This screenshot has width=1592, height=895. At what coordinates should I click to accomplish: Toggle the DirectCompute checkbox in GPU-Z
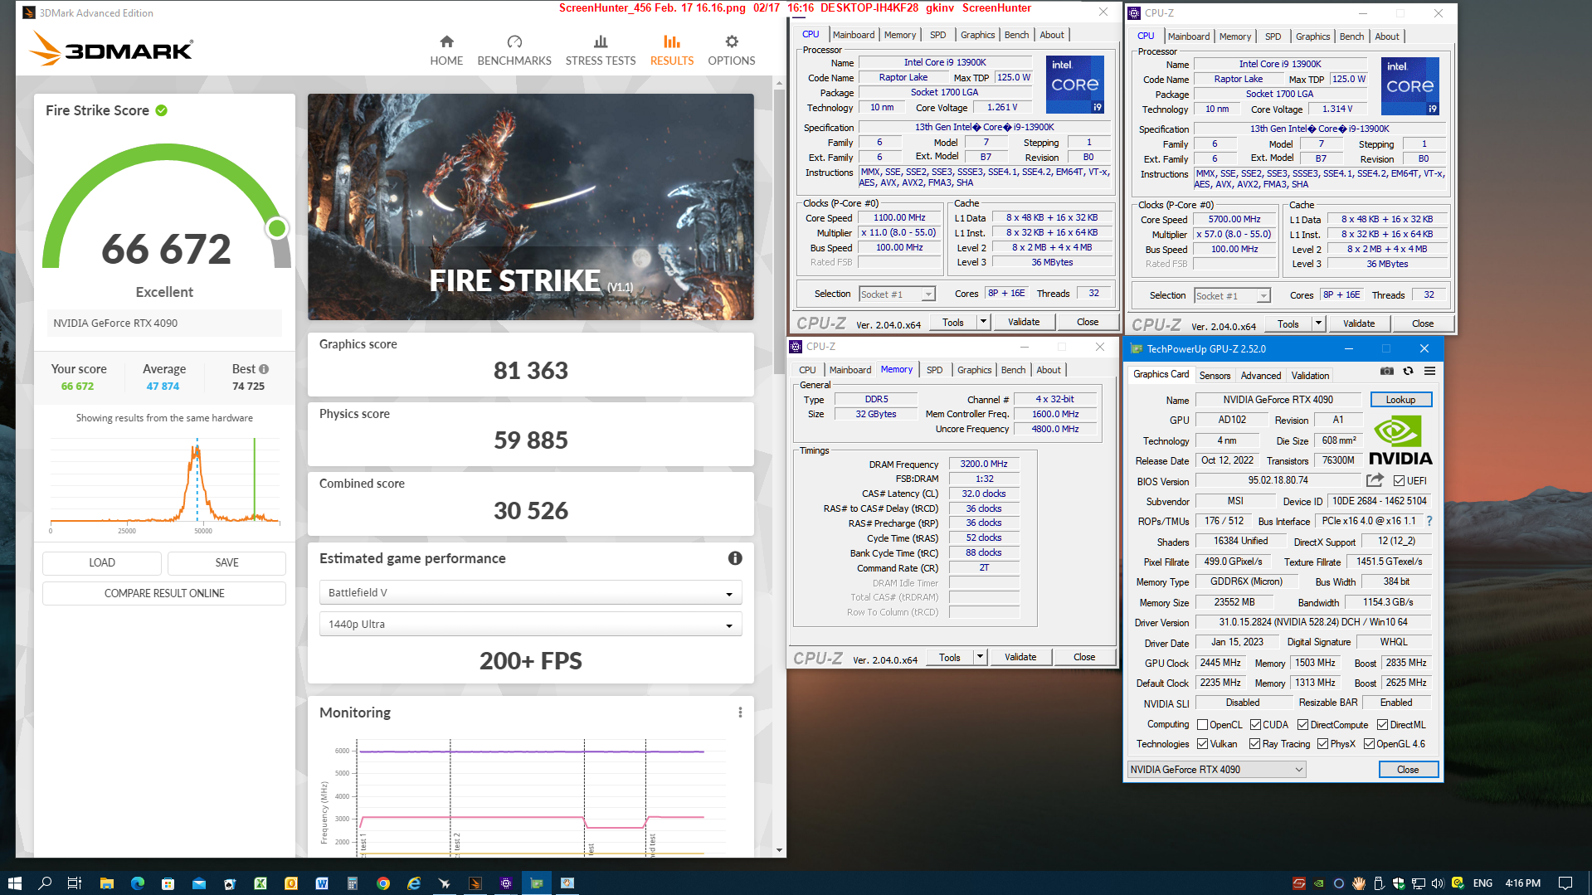click(x=1302, y=724)
